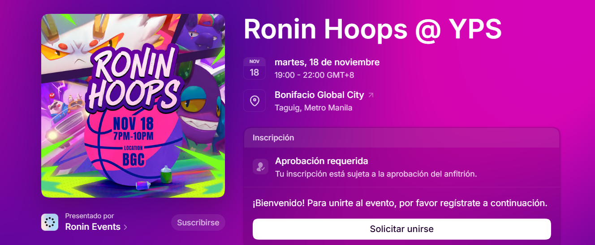
Task: Click the external arrow beside Bonifacio Global City
Action: (x=371, y=95)
